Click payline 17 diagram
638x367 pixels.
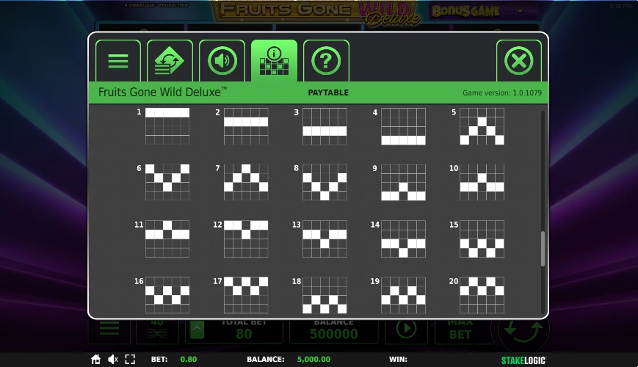point(246,295)
